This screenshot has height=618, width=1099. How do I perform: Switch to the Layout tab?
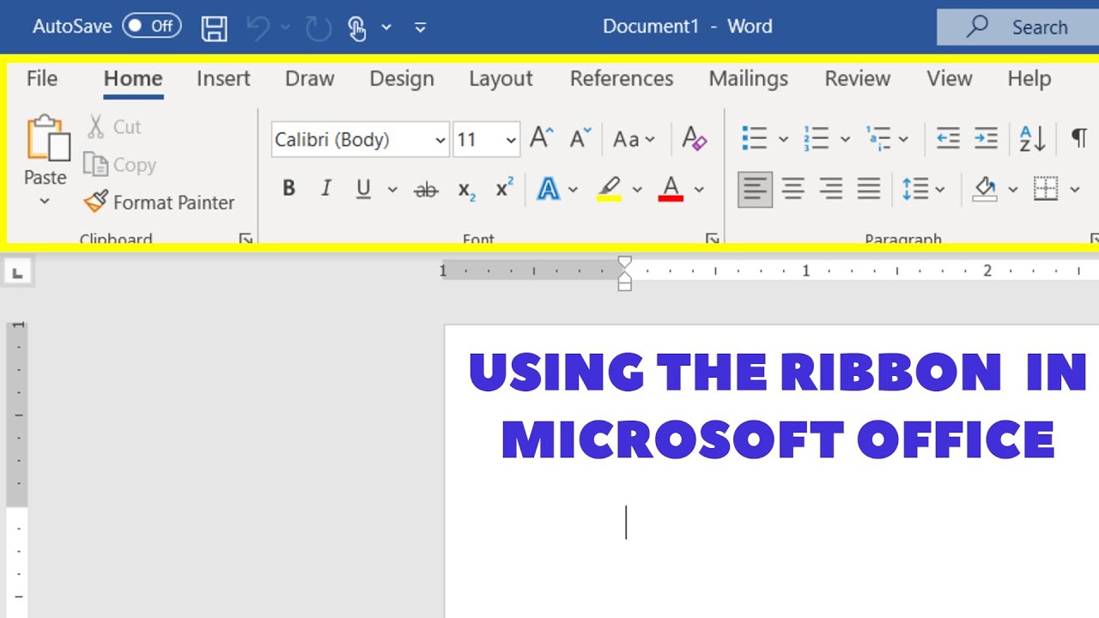pyautogui.click(x=501, y=79)
